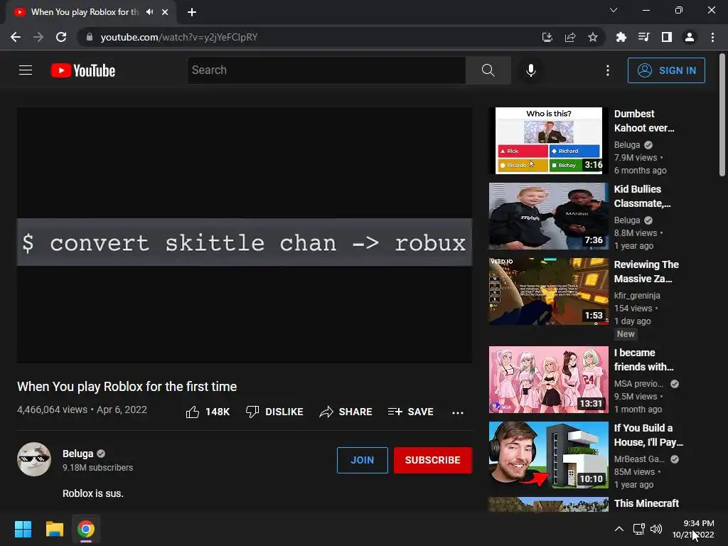Click Chrome icon in taskbar
The width and height of the screenshot is (728, 546).
[86, 529]
